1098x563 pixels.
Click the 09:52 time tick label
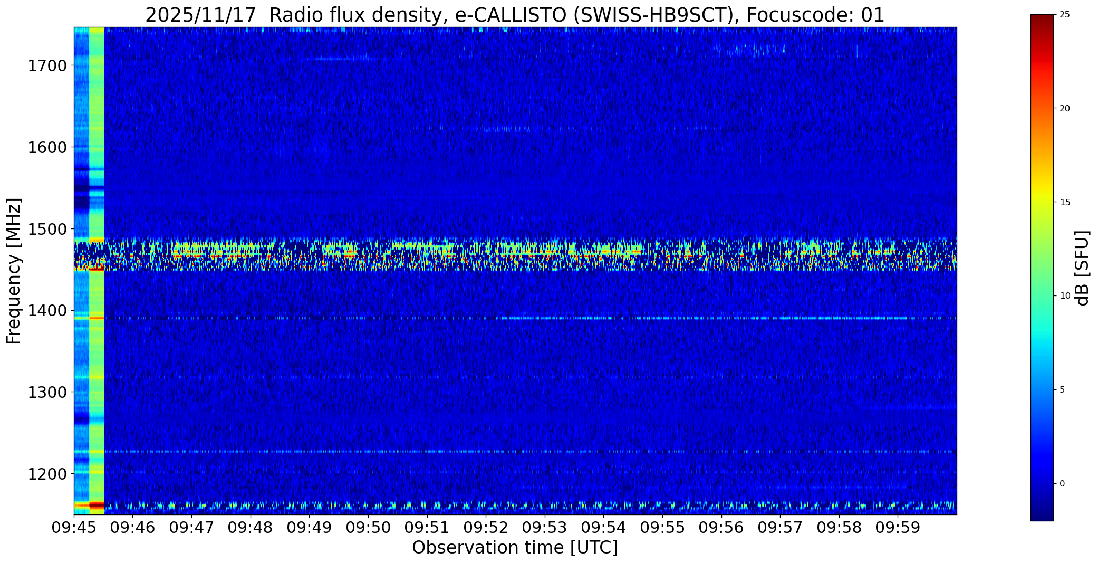(x=486, y=528)
